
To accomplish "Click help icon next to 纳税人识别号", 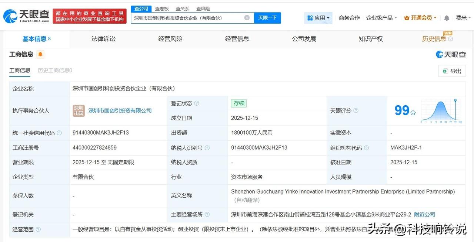I will coord(207,148).
